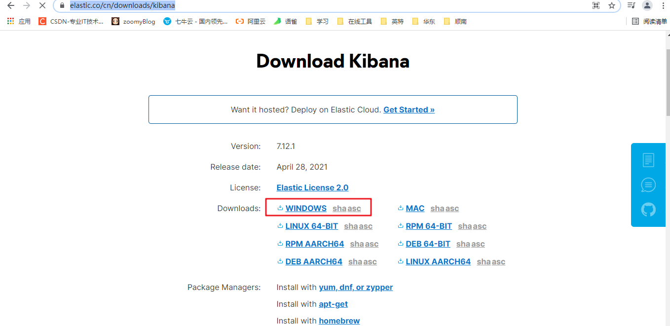
Task: Open GitHub from the blue sidebar
Action: click(648, 209)
